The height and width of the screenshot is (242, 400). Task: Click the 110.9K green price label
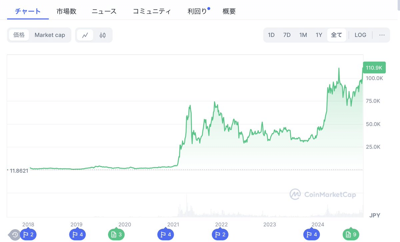374,67
